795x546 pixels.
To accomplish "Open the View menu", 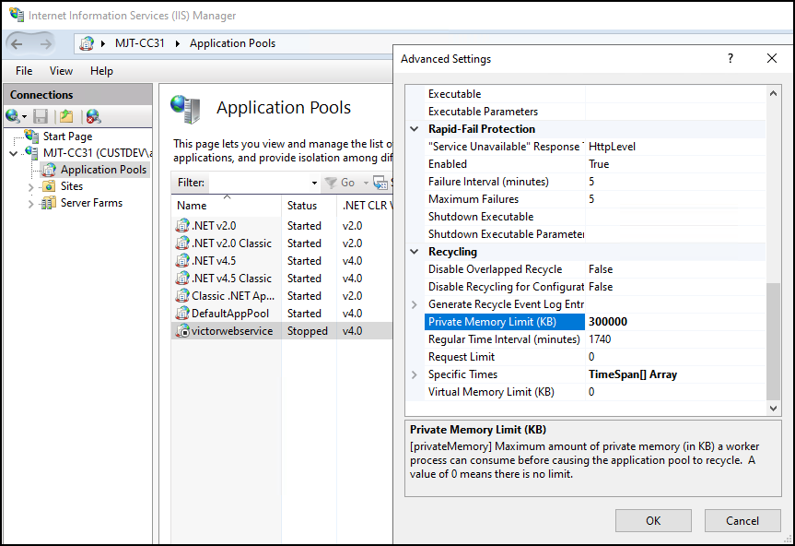I will tap(61, 70).
